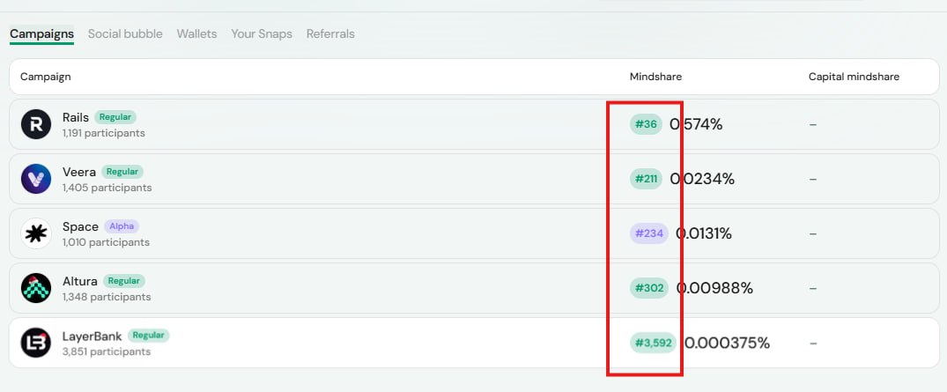Click the 0.574% mindshare value
Image resolution: width=947 pixels, height=392 pixels.
[x=696, y=124]
